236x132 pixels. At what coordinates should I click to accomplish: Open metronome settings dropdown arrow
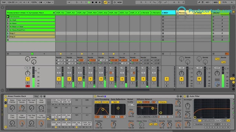point(44,2)
